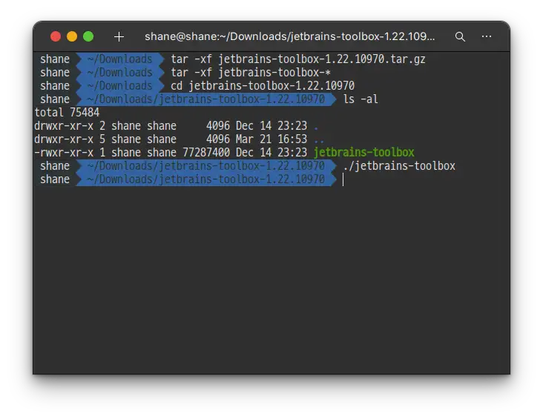The image size is (543, 419).
Task: Open a new tab with the plus icon
Action: click(119, 36)
